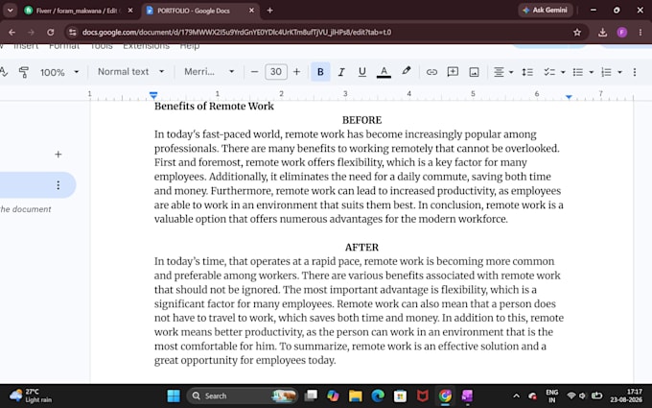Increase font size with plus button

point(296,72)
